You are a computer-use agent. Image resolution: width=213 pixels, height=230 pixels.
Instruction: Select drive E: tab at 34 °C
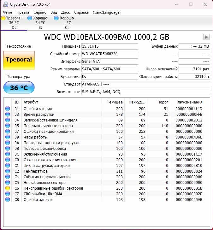point(40,23)
